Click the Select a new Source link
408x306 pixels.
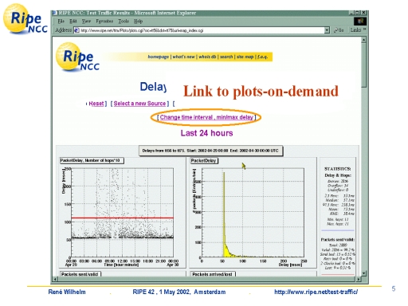(x=139, y=104)
